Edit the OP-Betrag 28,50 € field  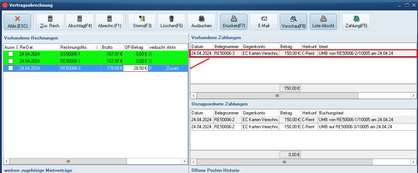click(x=136, y=68)
